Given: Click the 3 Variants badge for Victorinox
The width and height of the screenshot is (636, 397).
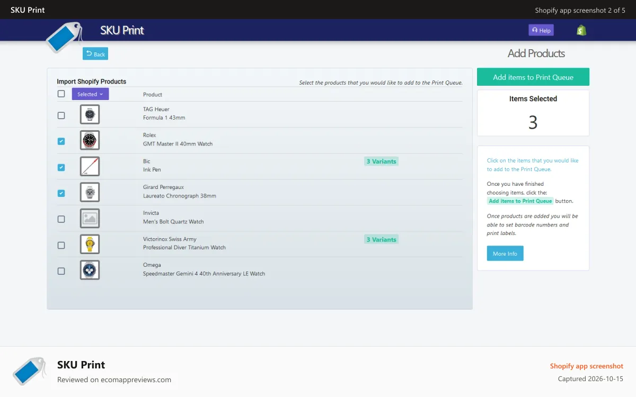Looking at the screenshot, I should point(381,240).
